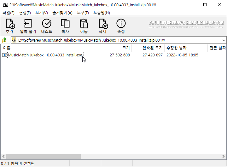Image resolution: width=227 pixels, height=167 pixels.
Task: Click the exe file icon of MusicMatch installer
Action: point(4,55)
